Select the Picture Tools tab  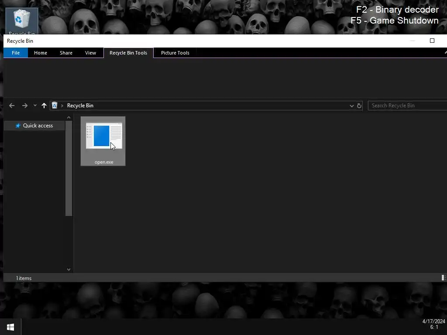[175, 53]
